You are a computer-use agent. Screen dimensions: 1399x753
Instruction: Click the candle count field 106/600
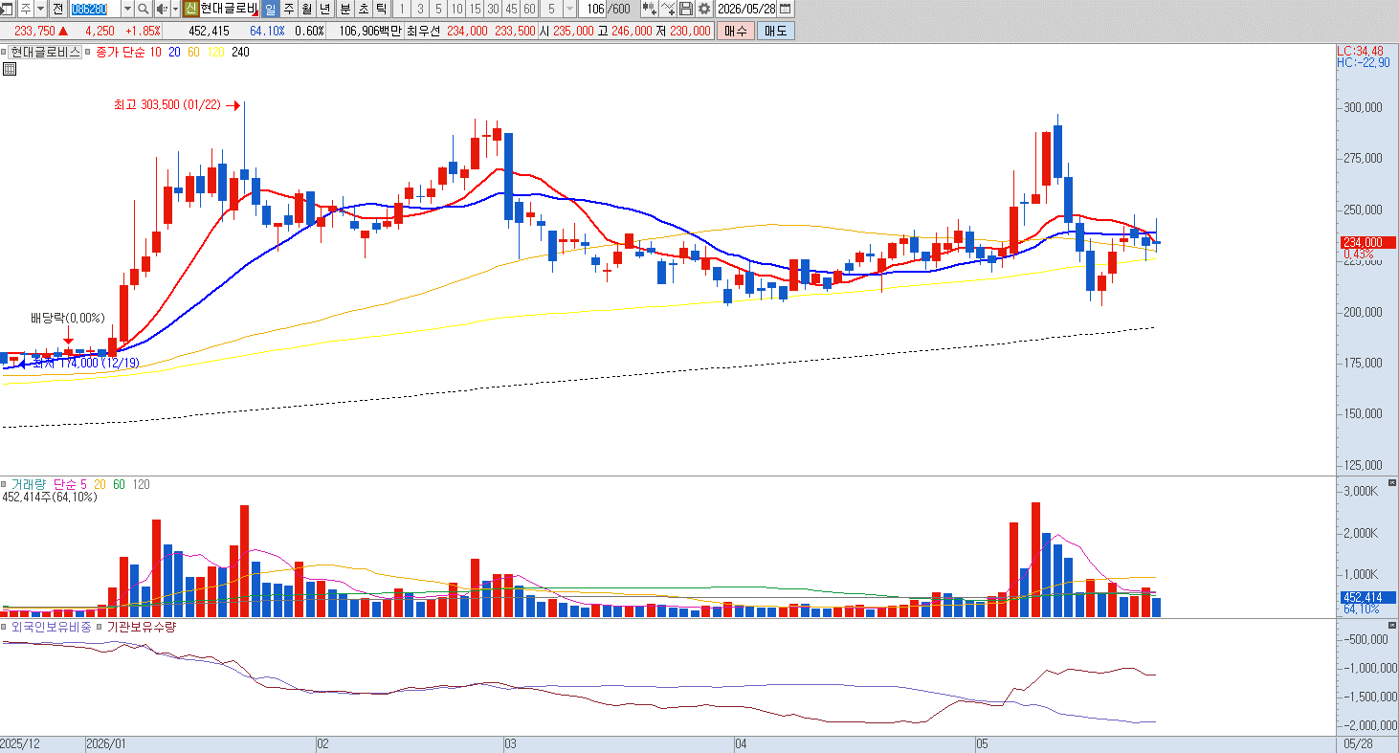click(608, 9)
